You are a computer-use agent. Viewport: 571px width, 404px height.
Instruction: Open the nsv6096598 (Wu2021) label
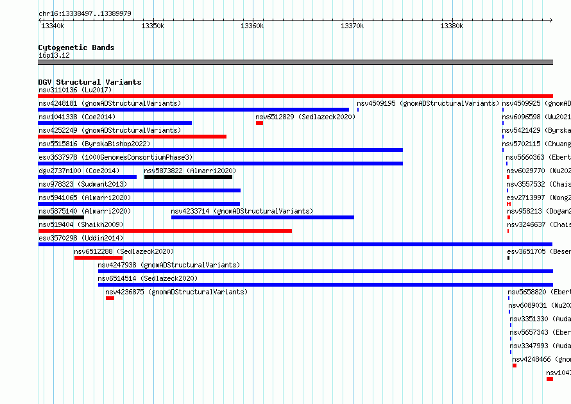pyautogui.click(x=536, y=117)
